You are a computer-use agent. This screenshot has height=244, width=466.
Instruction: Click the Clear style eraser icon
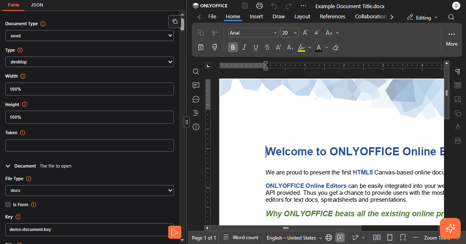335,47
